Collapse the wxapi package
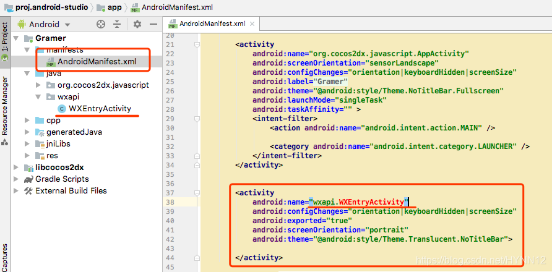The image size is (552, 272). point(39,97)
